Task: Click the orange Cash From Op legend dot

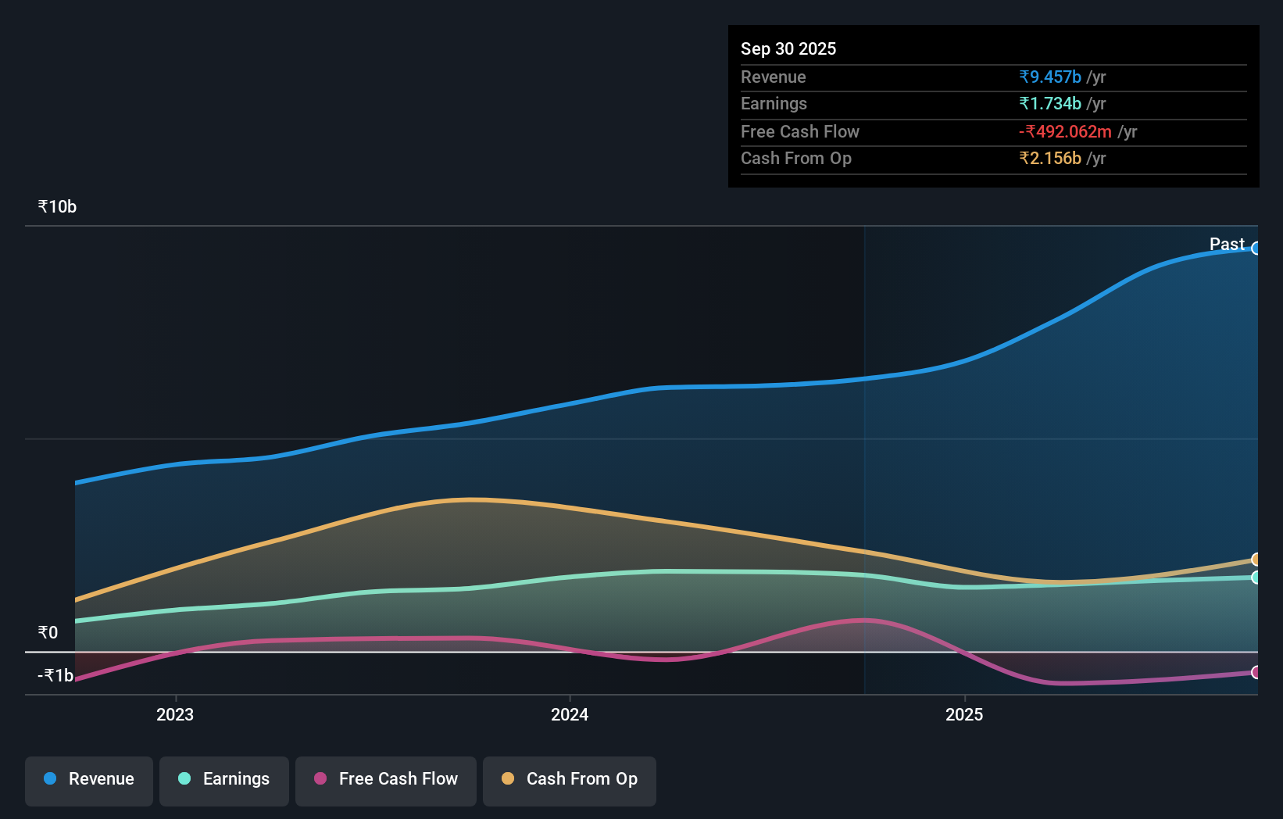Action: pyautogui.click(x=508, y=779)
